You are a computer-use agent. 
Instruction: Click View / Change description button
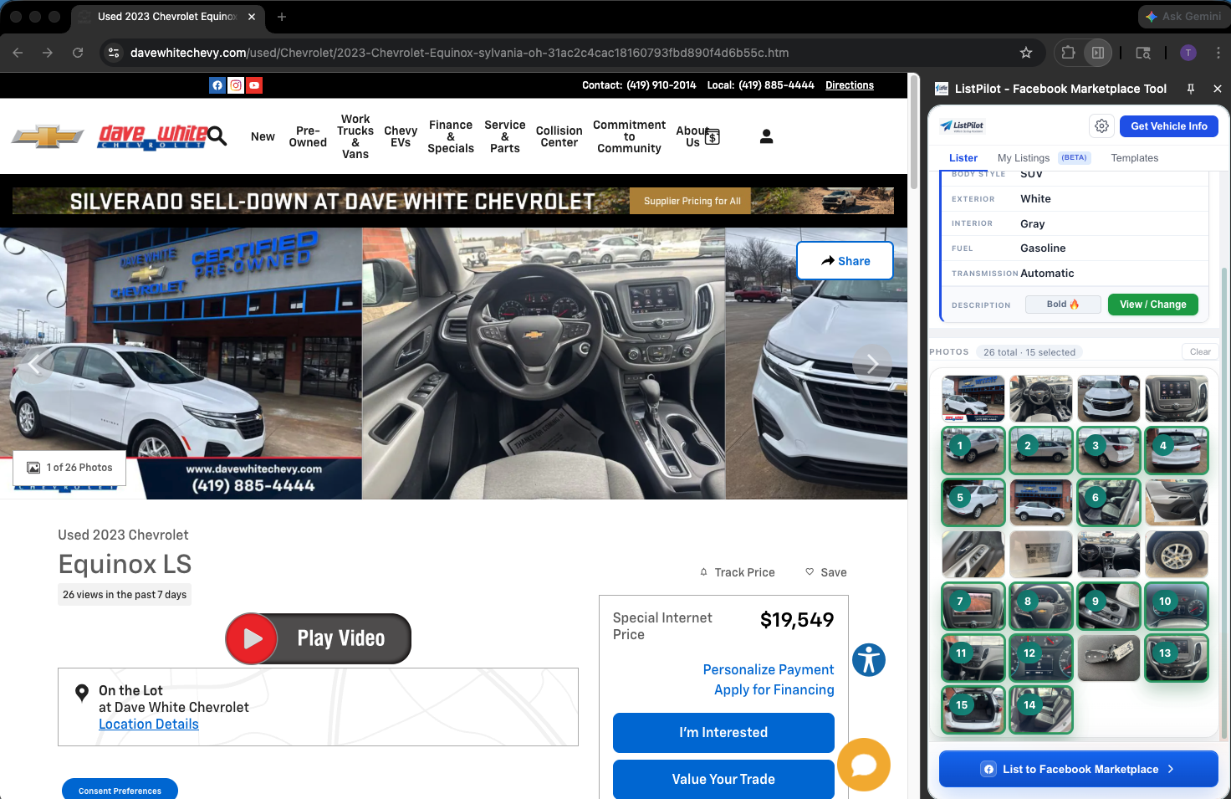coord(1153,305)
